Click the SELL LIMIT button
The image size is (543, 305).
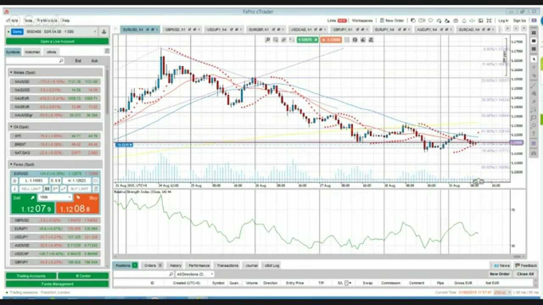pos(31,189)
